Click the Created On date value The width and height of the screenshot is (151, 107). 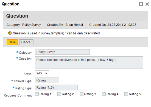tap(122, 25)
